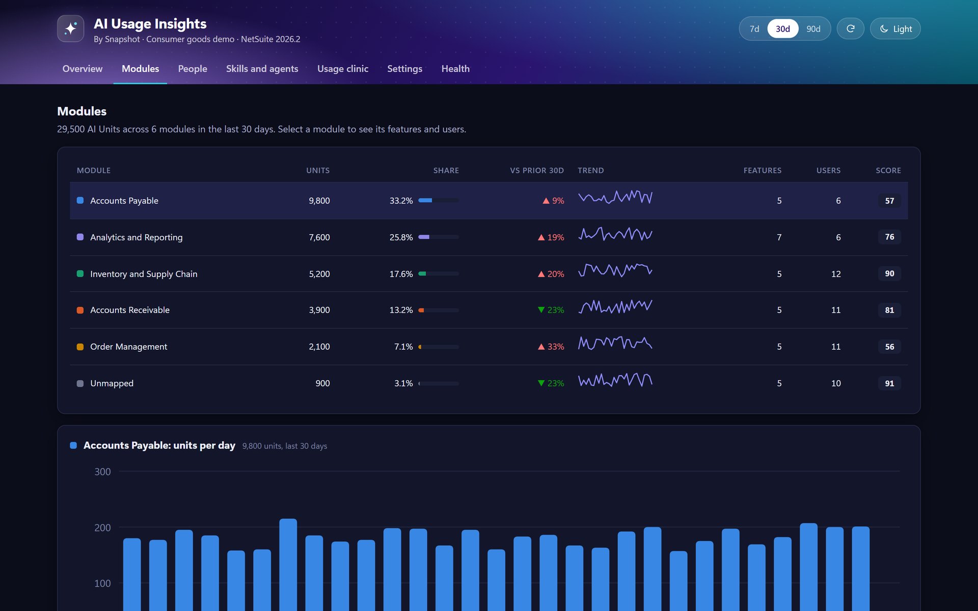Switch theme with the Light button
This screenshot has height=611, width=978.
click(x=895, y=29)
